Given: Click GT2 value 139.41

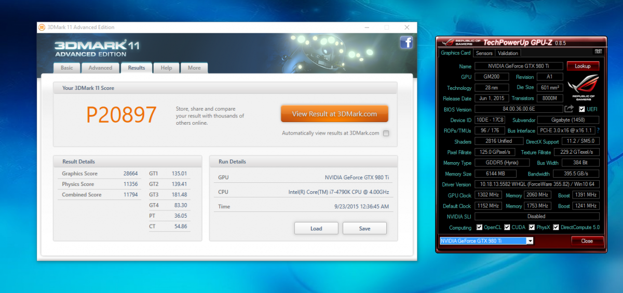Looking at the screenshot, I should pyautogui.click(x=179, y=184).
